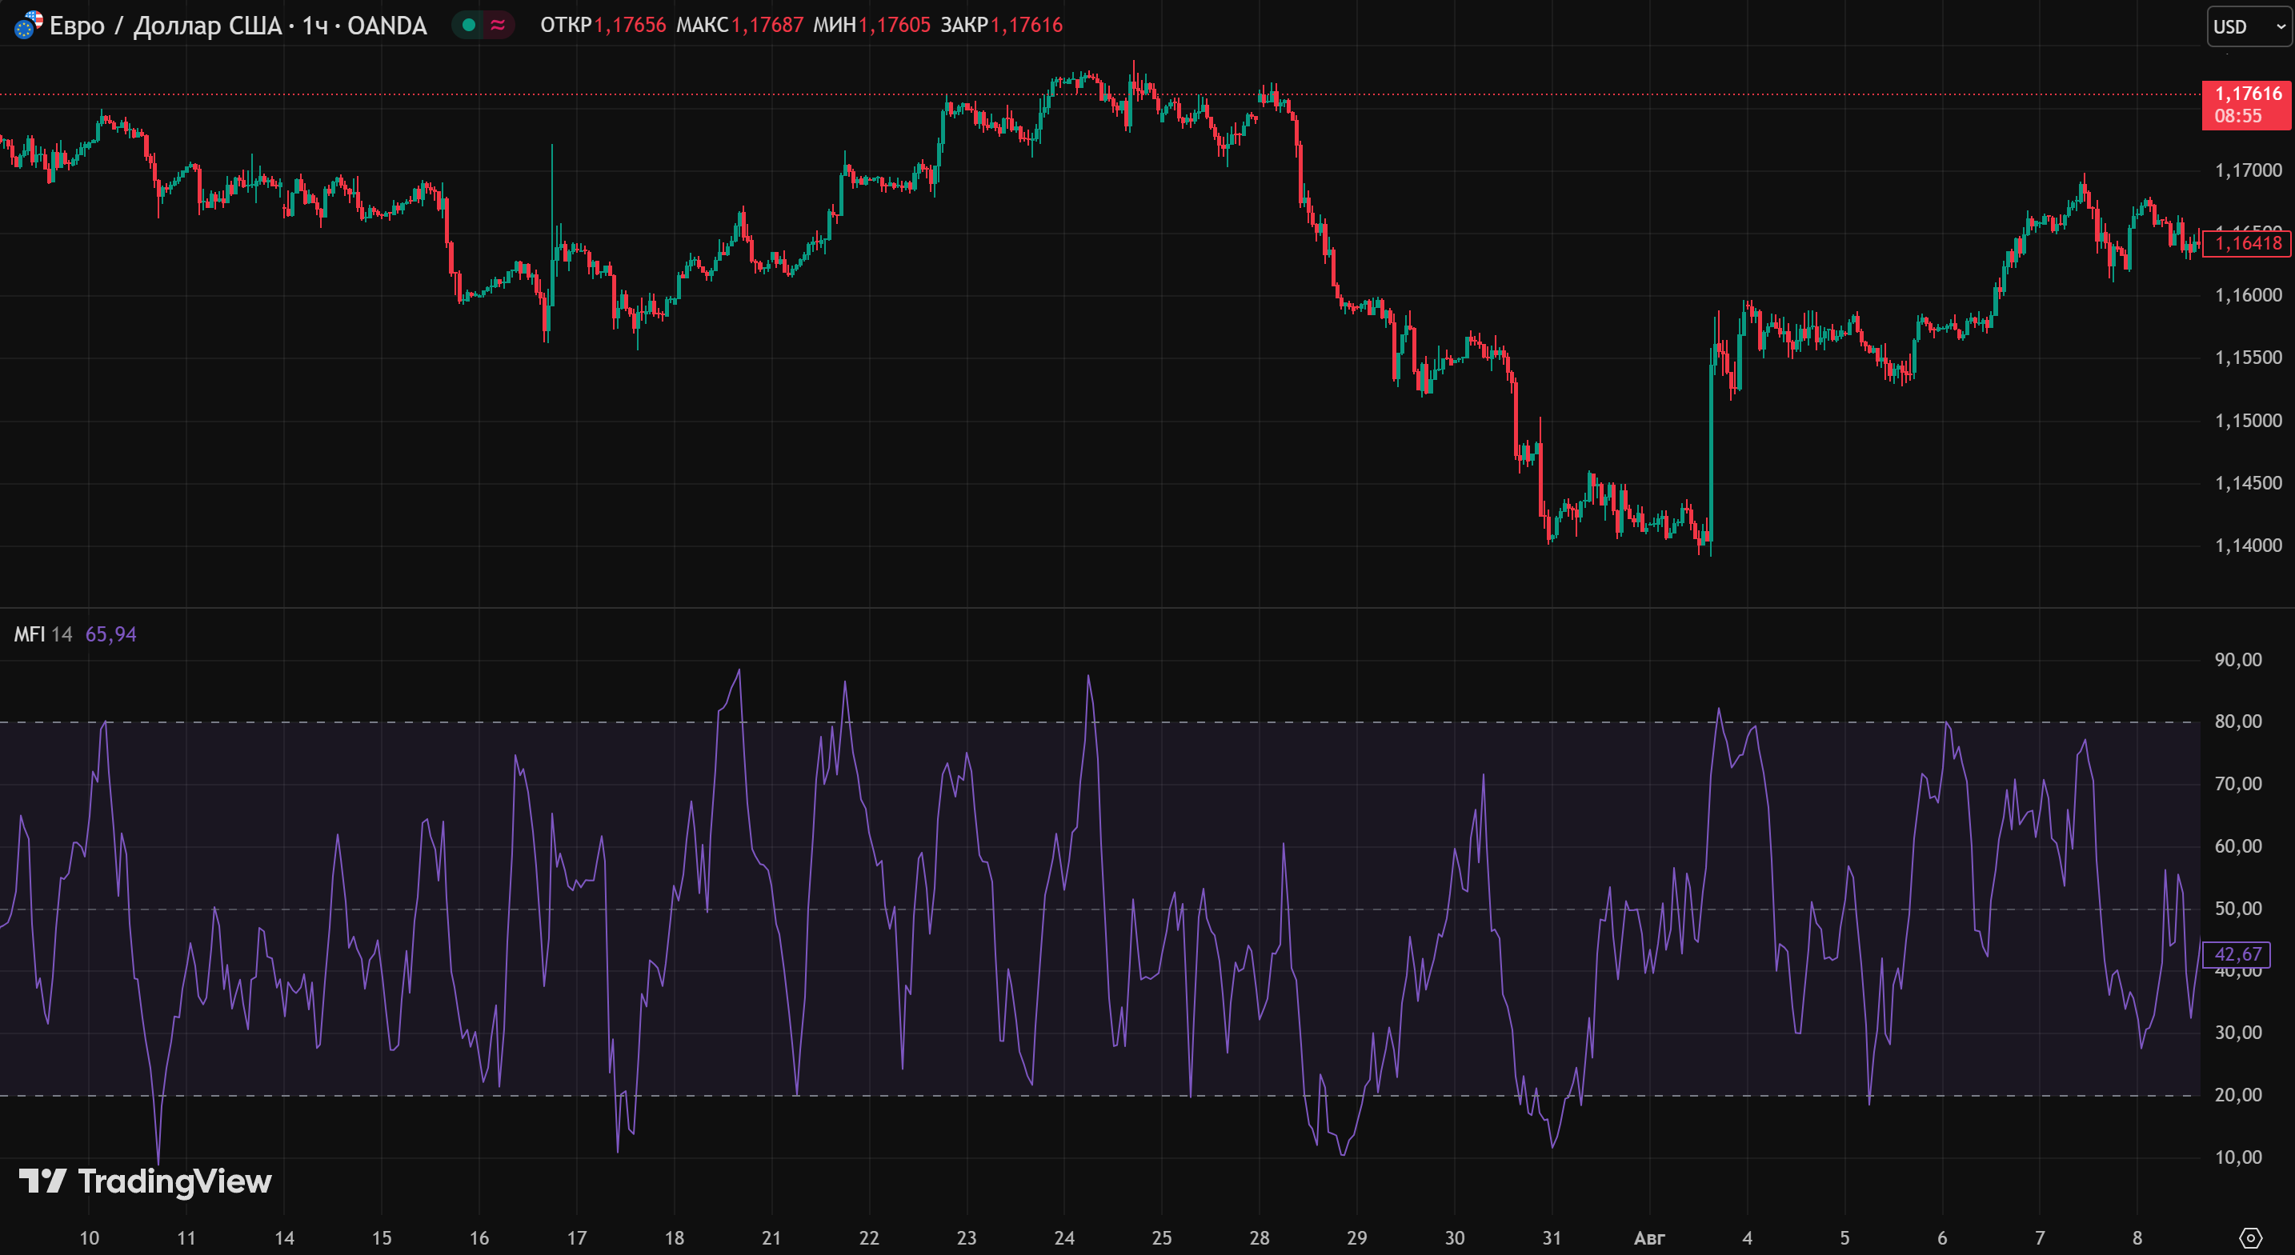This screenshot has width=2295, height=1255.
Task: Click the МАКС high price value
Action: [767, 25]
